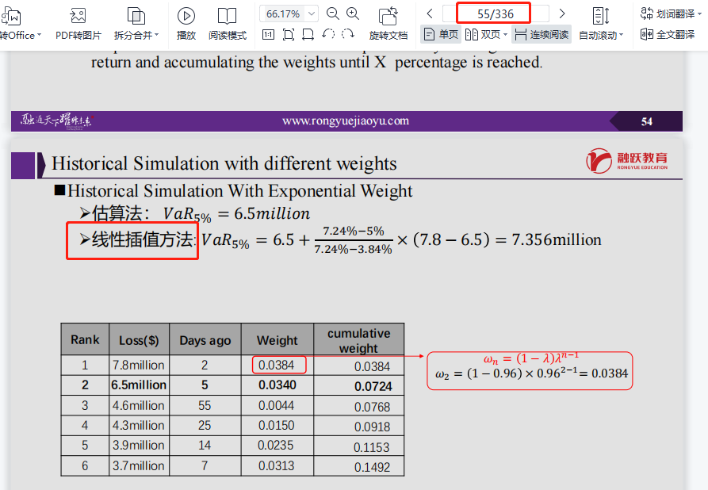Go to next page arrow

[562, 13]
